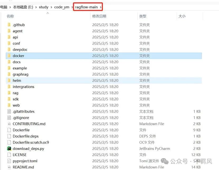Go to 电脑 in the address bar
Image resolution: width=219 pixels, height=170 pixels.
coord(4,7)
